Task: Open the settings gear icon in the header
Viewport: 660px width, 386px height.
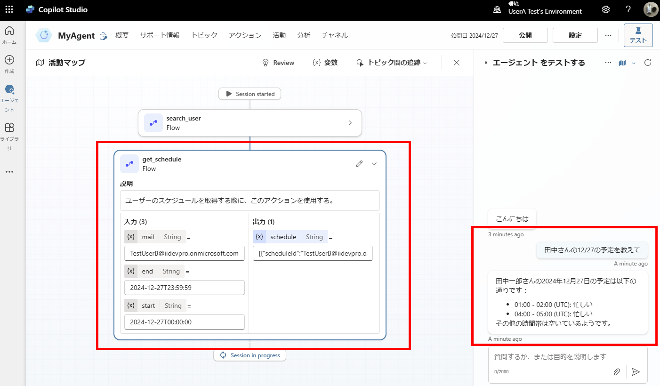Action: point(606,10)
